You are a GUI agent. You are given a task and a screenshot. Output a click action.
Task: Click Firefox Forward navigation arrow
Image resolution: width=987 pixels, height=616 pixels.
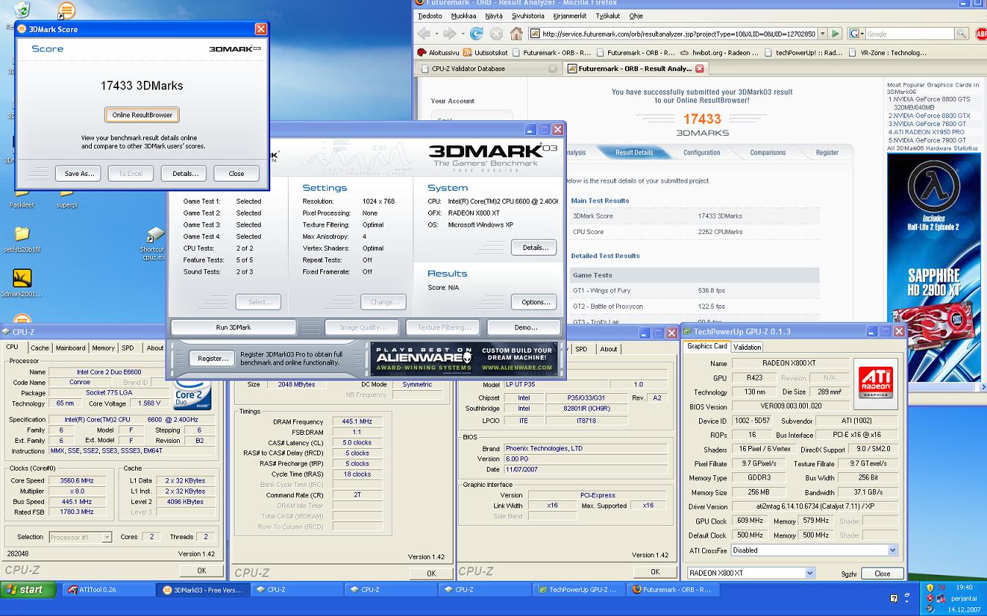(x=449, y=34)
